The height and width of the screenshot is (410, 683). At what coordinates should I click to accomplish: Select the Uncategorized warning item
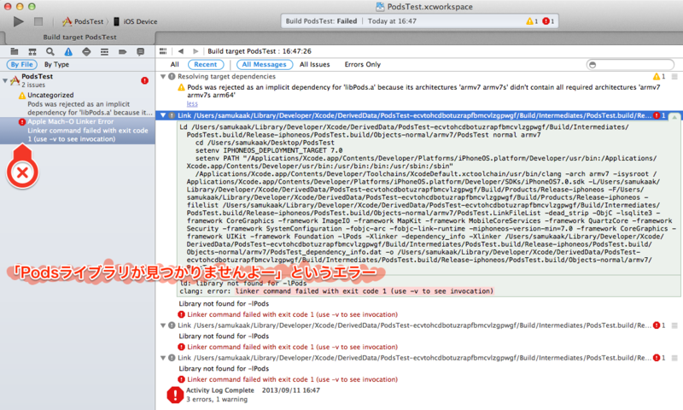(78, 103)
